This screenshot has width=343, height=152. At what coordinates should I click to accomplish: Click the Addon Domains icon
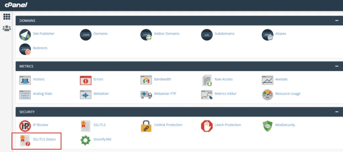point(146,35)
